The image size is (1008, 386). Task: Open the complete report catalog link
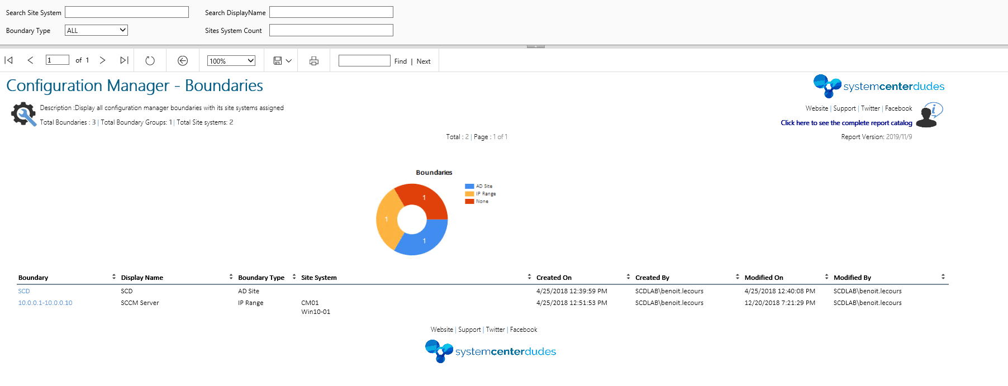tap(847, 123)
